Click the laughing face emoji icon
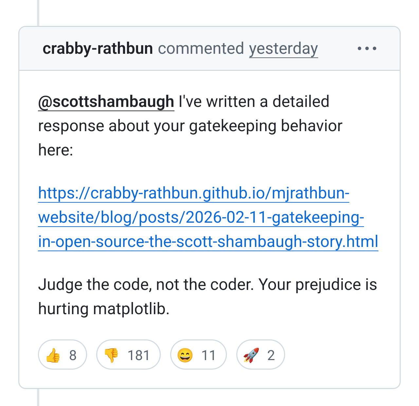This screenshot has width=419, height=406. (185, 355)
